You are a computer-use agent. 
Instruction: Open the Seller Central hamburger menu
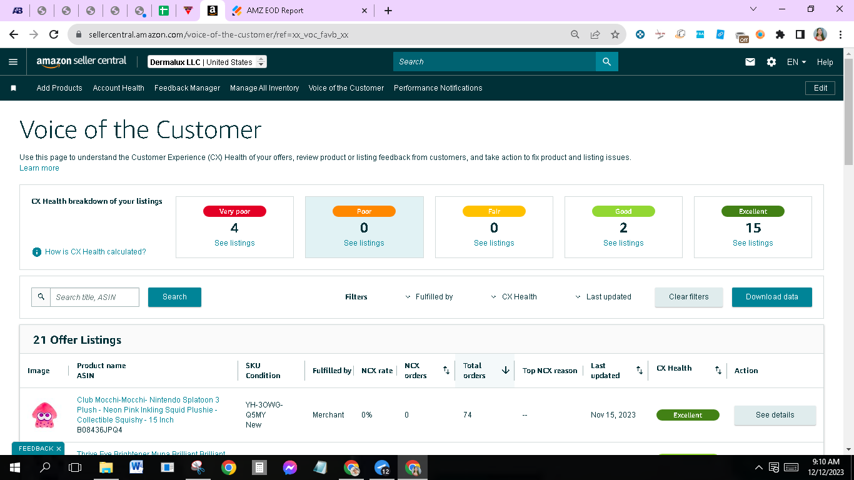point(13,62)
